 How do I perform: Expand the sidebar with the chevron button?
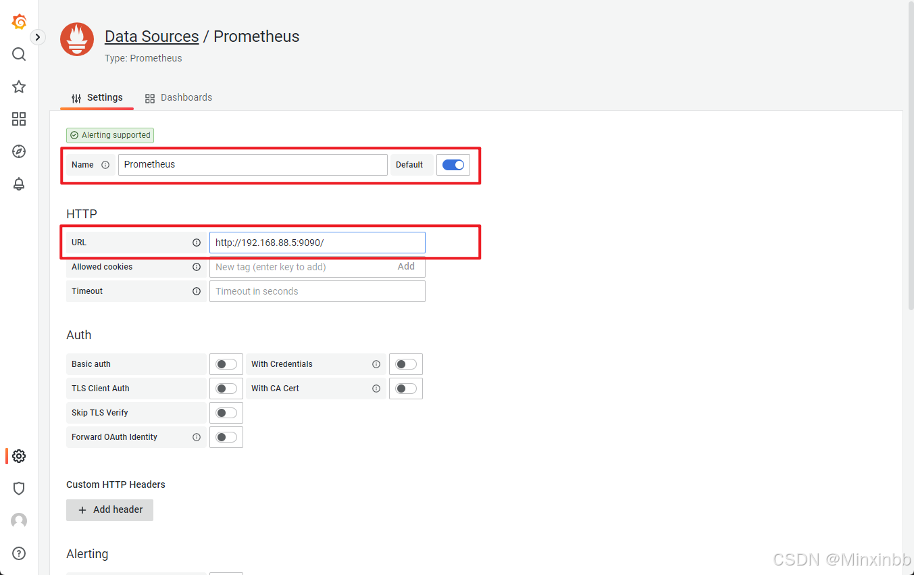(38, 37)
